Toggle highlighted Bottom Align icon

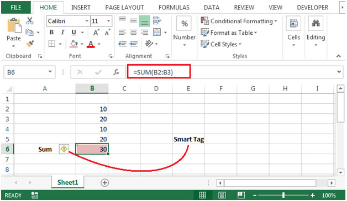point(145,21)
